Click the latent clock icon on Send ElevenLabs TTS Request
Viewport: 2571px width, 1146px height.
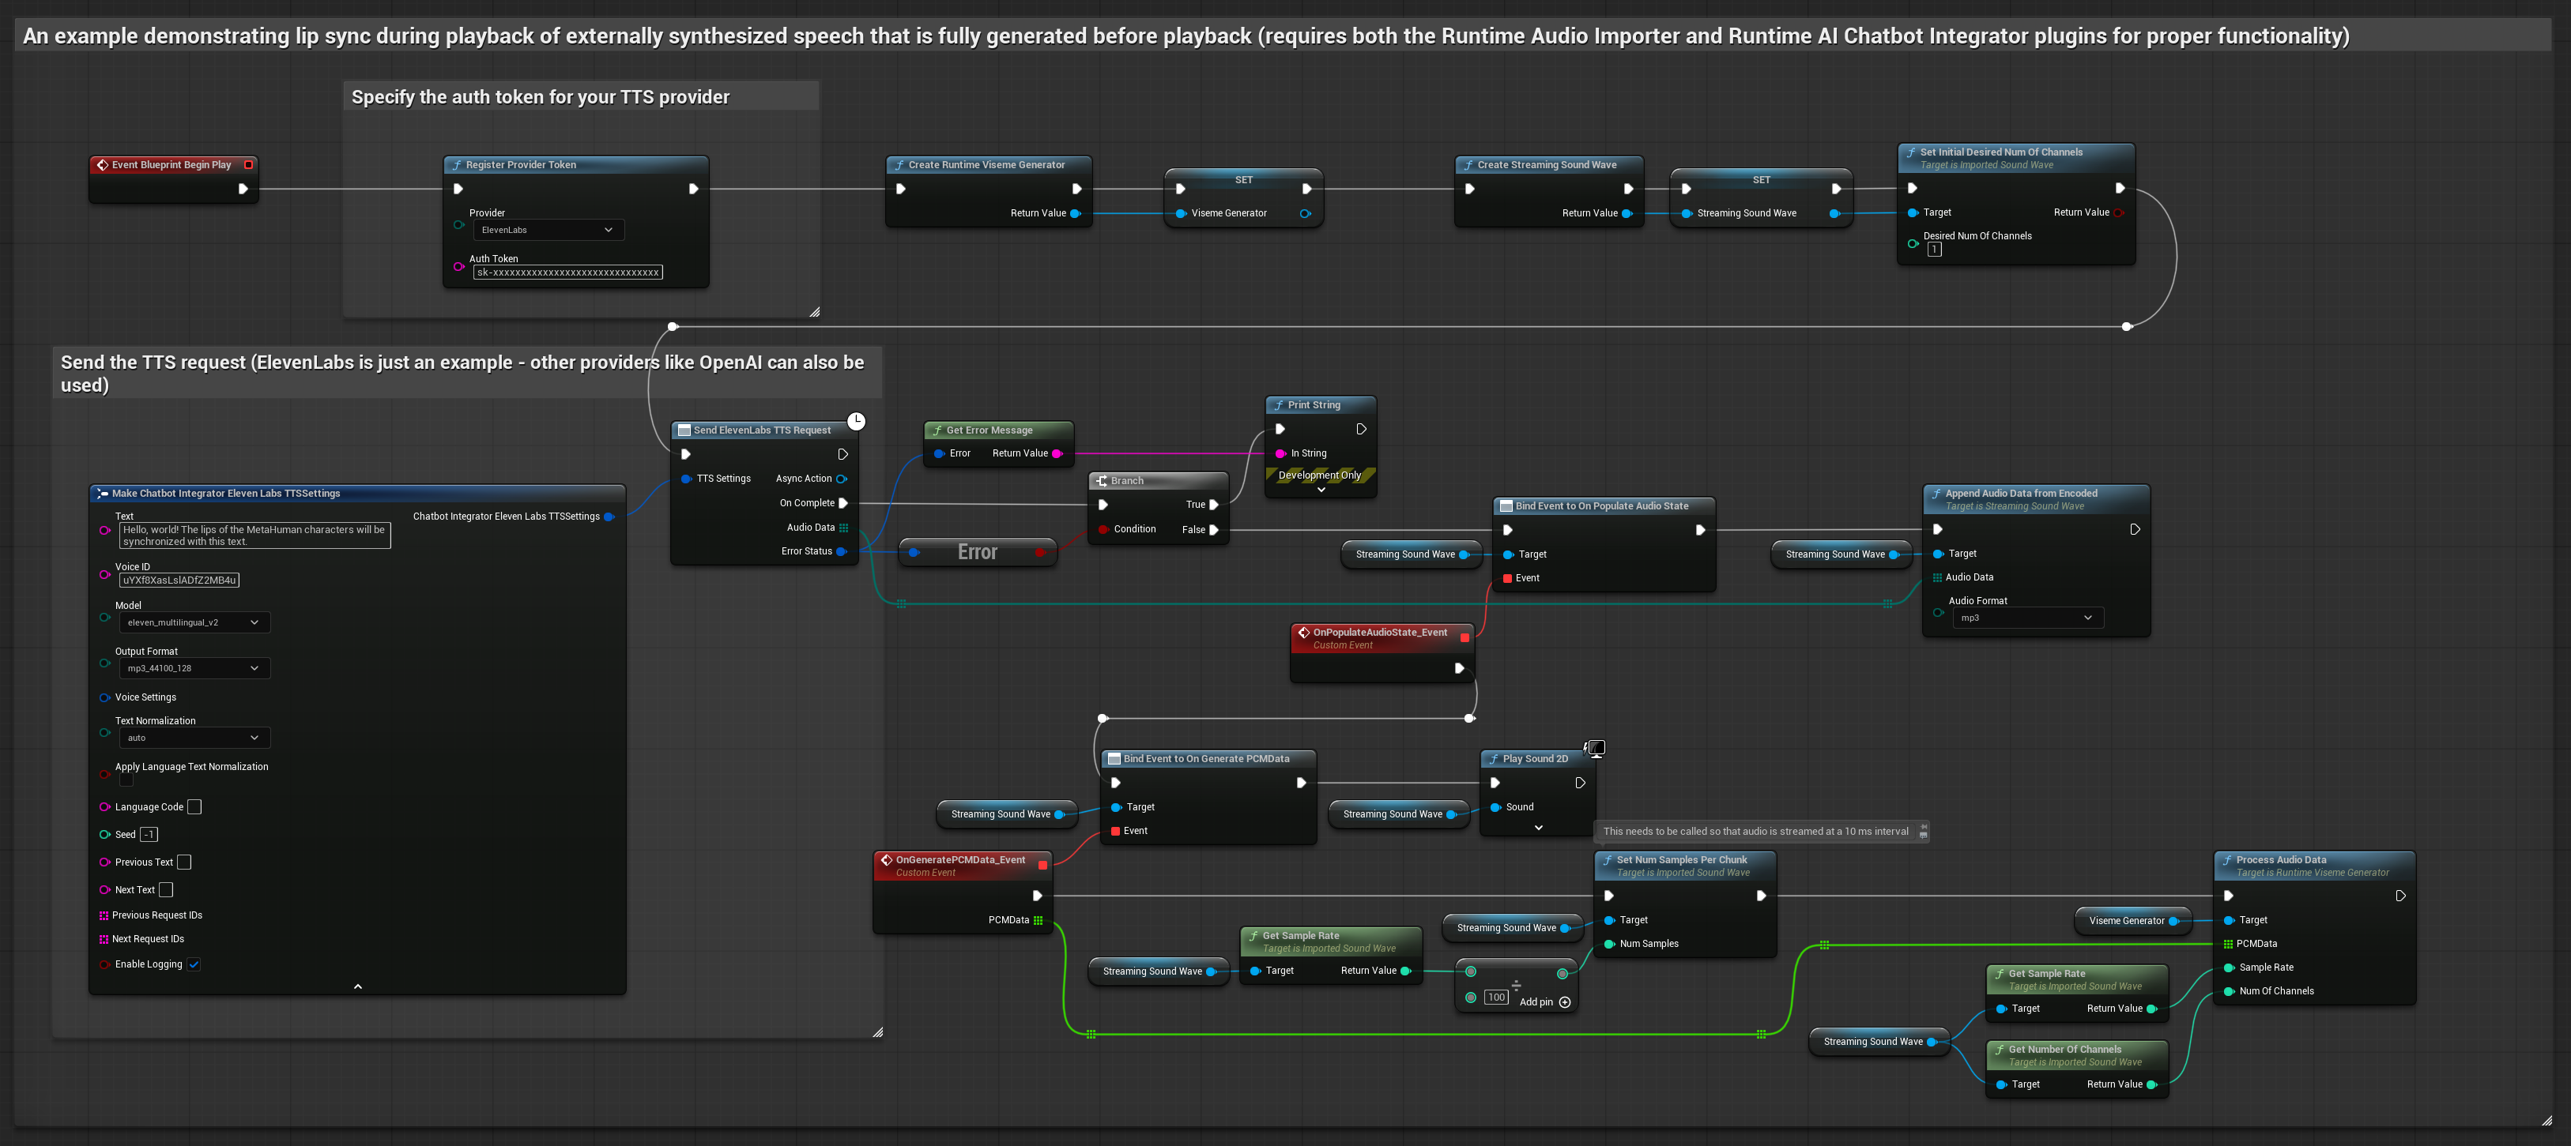(856, 421)
